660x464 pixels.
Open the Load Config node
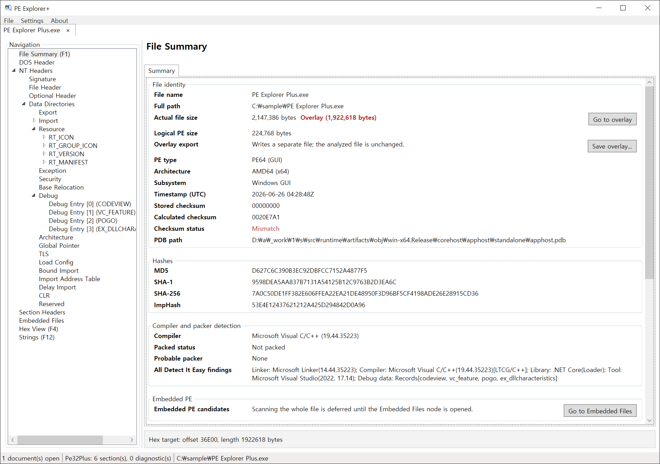(56, 262)
